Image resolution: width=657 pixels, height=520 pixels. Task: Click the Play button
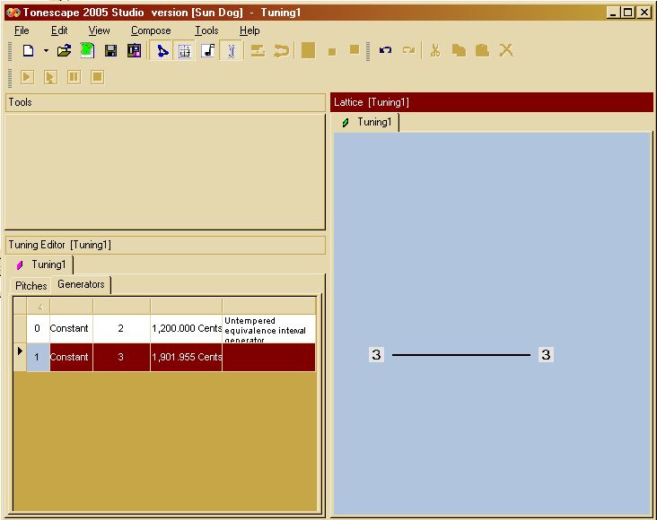(x=27, y=77)
